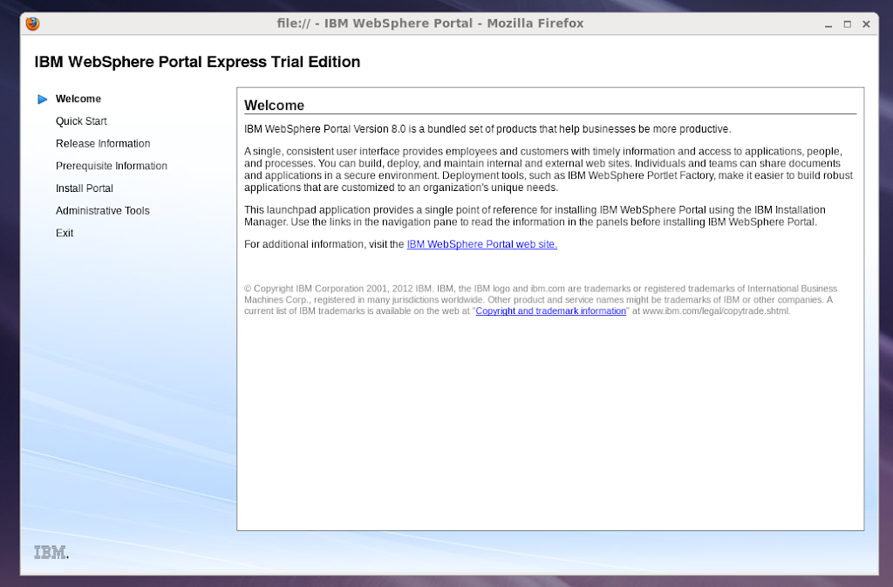Click the Firefox icon in the title bar
The image size is (893, 587).
(33, 24)
